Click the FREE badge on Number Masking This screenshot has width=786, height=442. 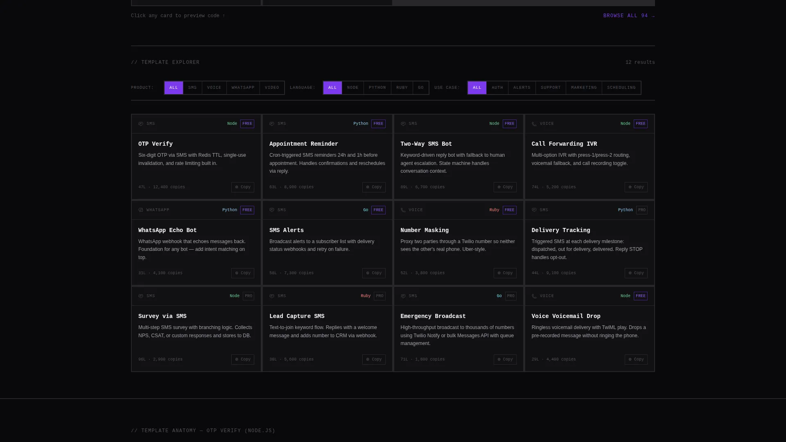click(510, 210)
